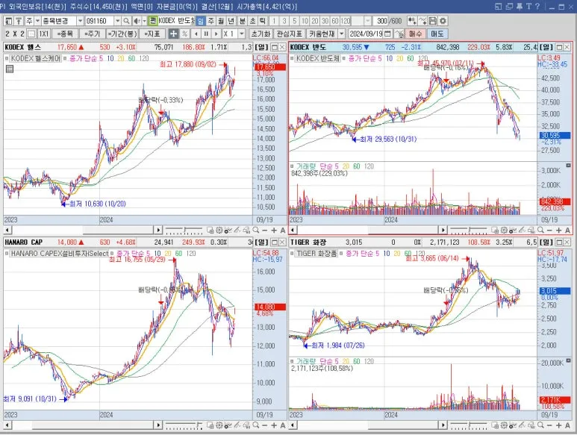Click the pin icon in title bar
This screenshot has height=435, width=577.
tap(520, 6)
